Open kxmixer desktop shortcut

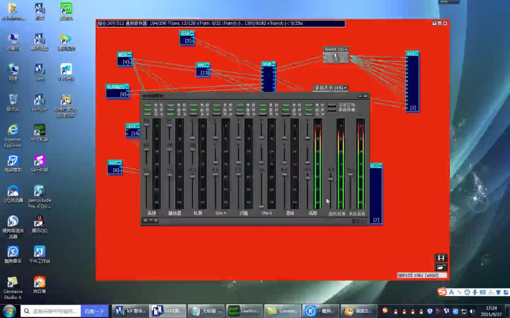pyautogui.click(x=39, y=102)
